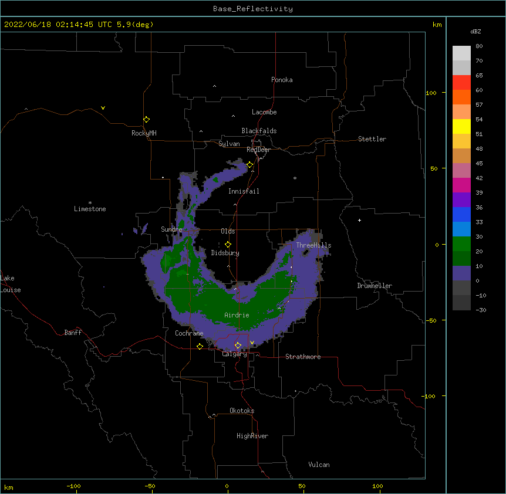Click the Innisfail city label
This screenshot has width=506, height=494.
tap(244, 191)
